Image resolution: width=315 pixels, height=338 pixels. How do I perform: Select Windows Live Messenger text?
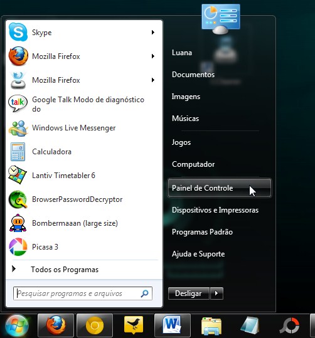[x=74, y=128]
